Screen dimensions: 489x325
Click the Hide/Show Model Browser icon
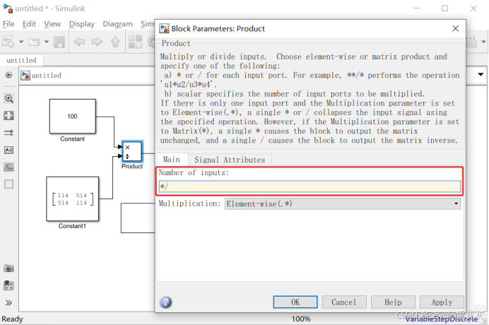(8, 75)
